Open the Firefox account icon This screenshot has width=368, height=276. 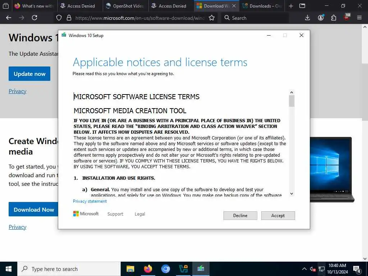coord(321,18)
